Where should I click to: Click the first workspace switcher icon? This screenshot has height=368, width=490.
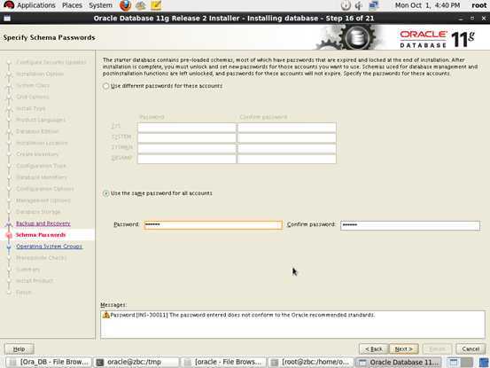453,363
